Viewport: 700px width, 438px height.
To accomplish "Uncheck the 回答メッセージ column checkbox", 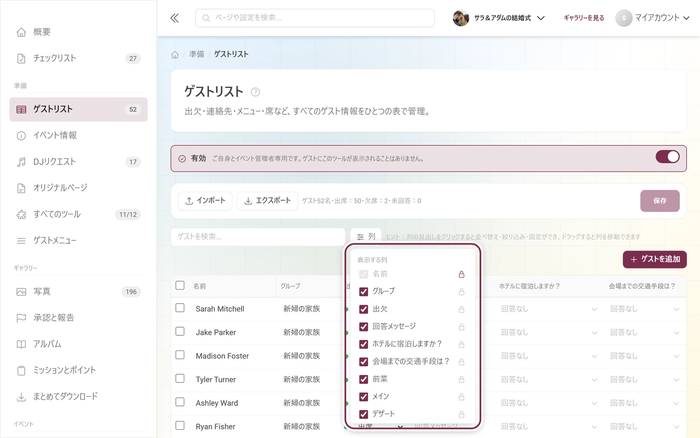I will 364,327.
